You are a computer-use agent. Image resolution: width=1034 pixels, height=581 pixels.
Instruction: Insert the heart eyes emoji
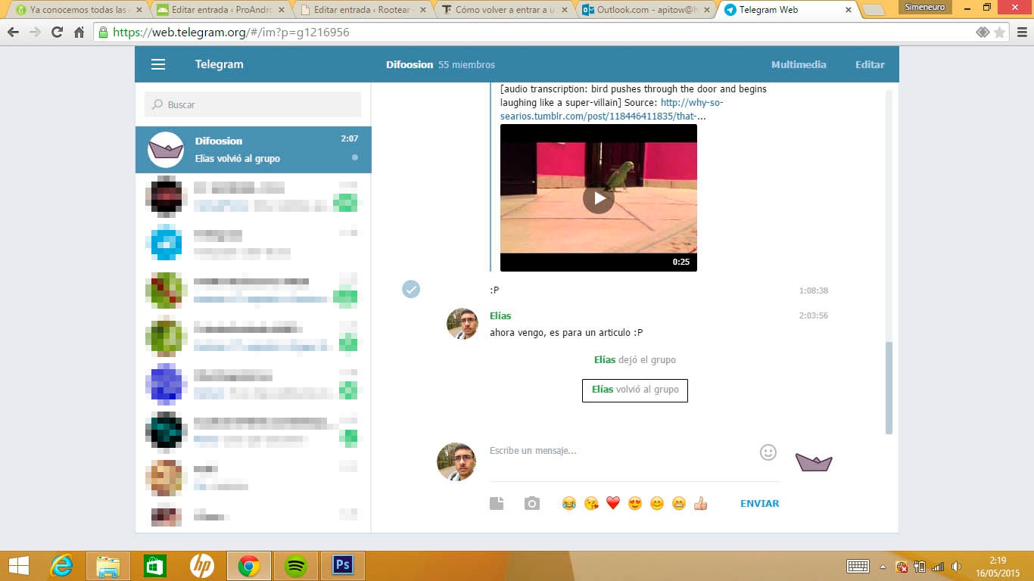(635, 503)
